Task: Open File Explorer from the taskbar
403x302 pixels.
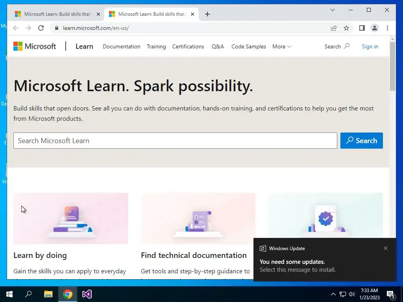Action: pyautogui.click(x=48, y=294)
